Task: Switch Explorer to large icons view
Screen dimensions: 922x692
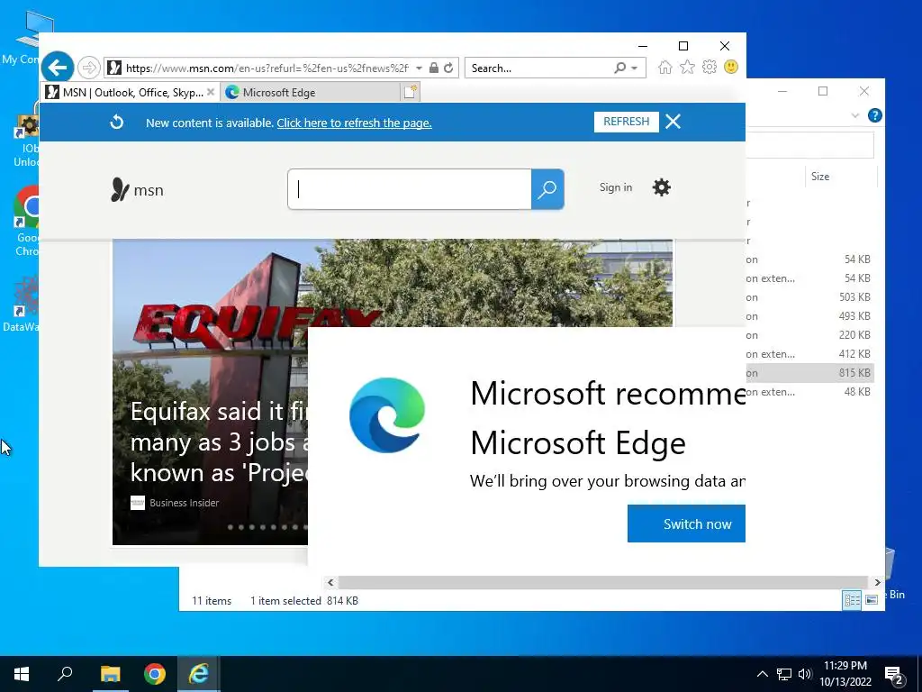Action: [x=872, y=599]
